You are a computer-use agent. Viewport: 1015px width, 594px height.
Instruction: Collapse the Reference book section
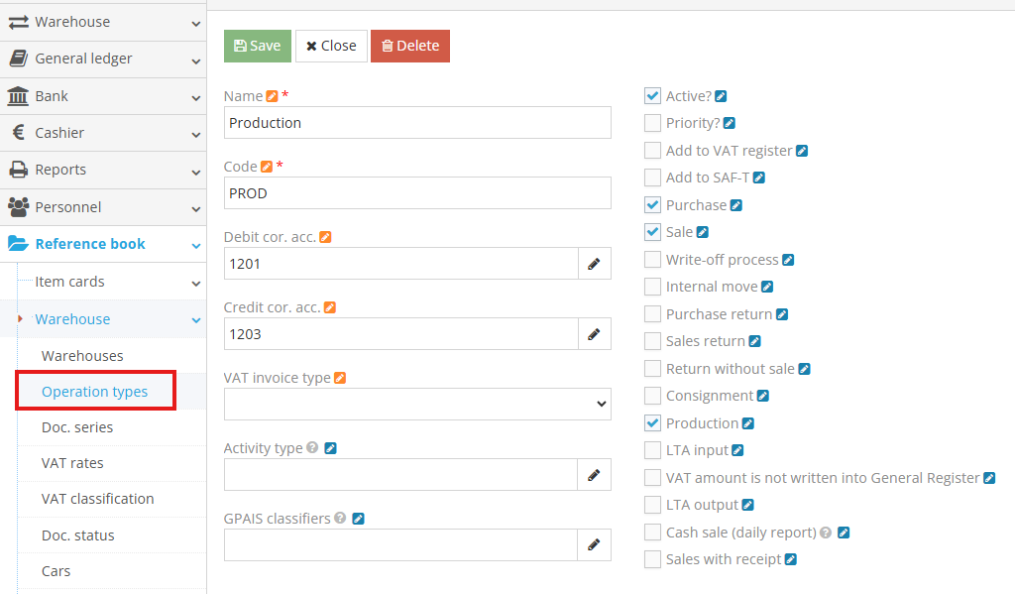click(103, 244)
